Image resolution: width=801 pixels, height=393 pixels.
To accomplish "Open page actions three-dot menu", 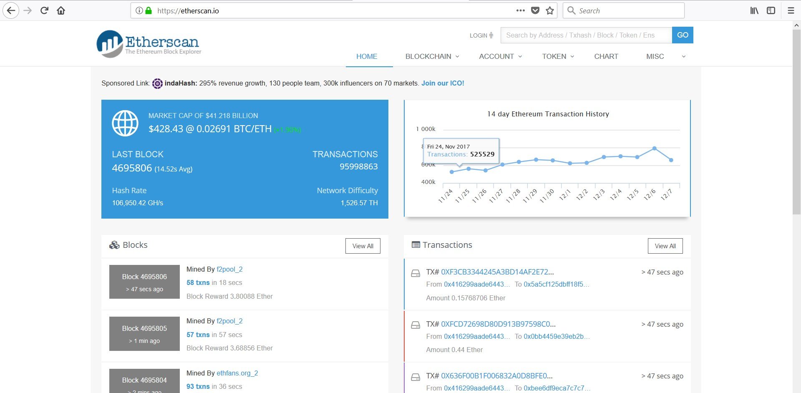I will point(520,10).
